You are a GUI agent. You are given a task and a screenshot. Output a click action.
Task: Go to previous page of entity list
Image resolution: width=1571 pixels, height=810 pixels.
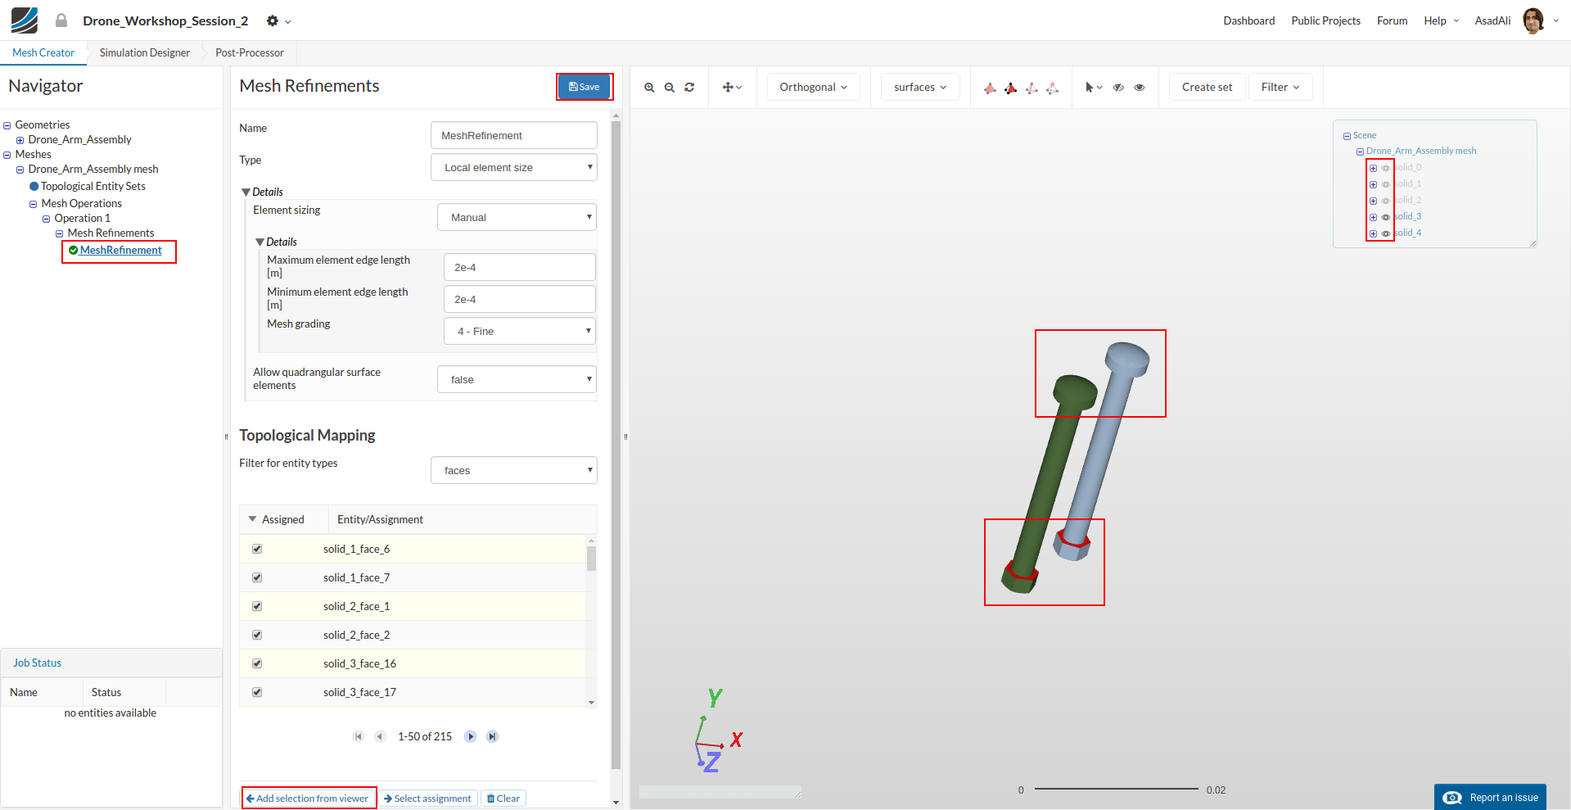click(x=380, y=736)
